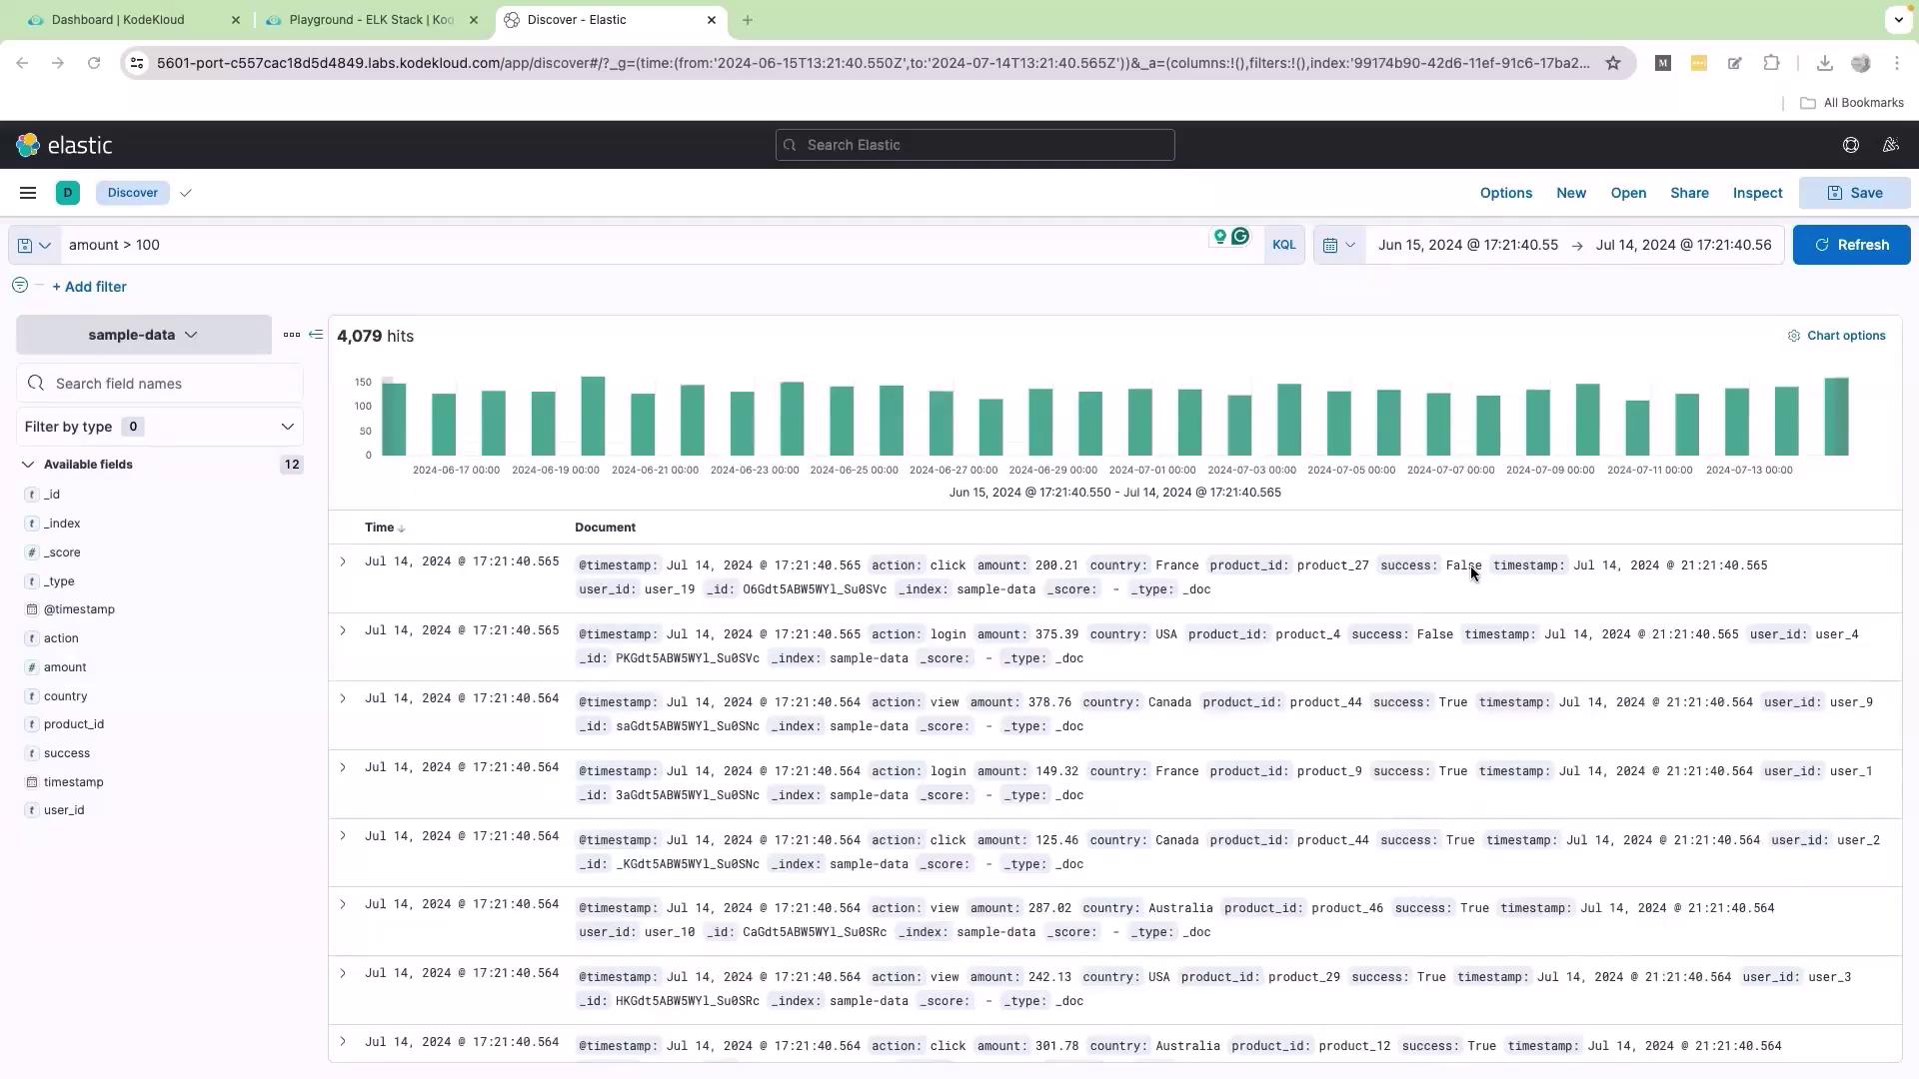Open the saved query menu icon
The width and height of the screenshot is (1919, 1079).
point(34,245)
